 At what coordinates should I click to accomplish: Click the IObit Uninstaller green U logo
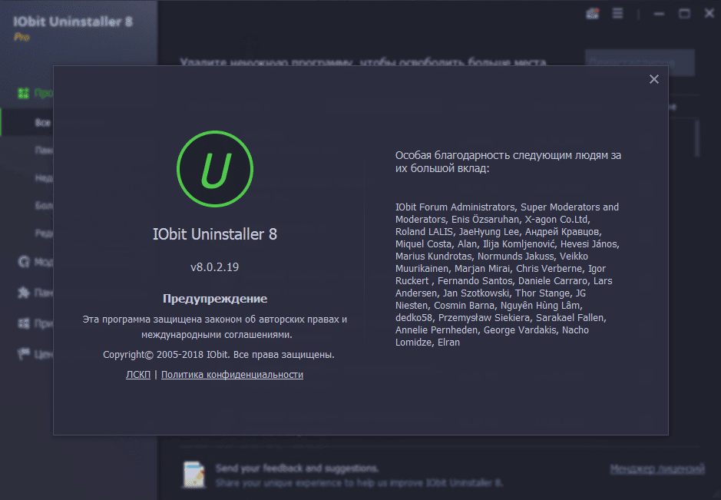pyautogui.click(x=215, y=169)
